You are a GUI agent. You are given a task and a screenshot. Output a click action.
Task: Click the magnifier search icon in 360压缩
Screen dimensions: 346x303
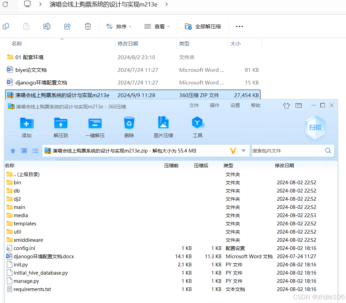(x=328, y=151)
